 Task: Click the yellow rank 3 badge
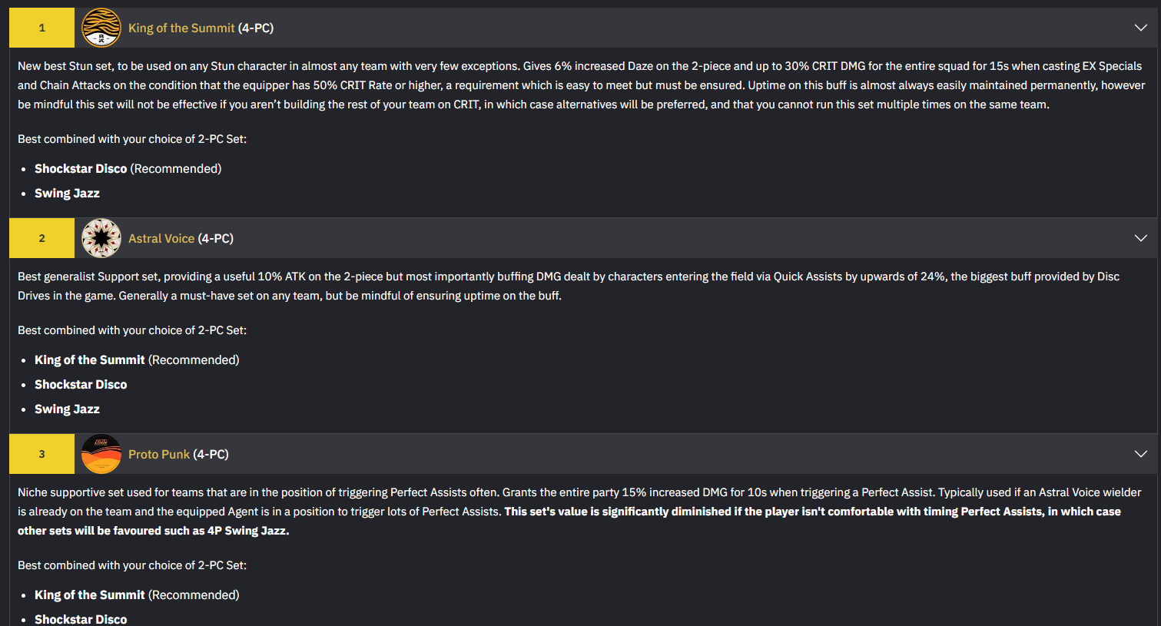tap(41, 454)
